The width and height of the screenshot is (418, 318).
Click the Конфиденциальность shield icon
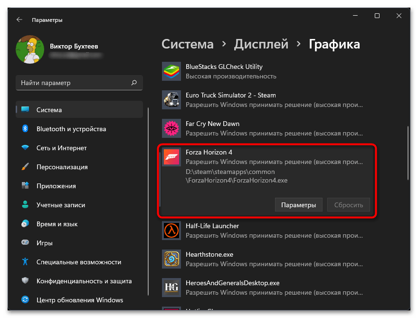click(x=25, y=280)
